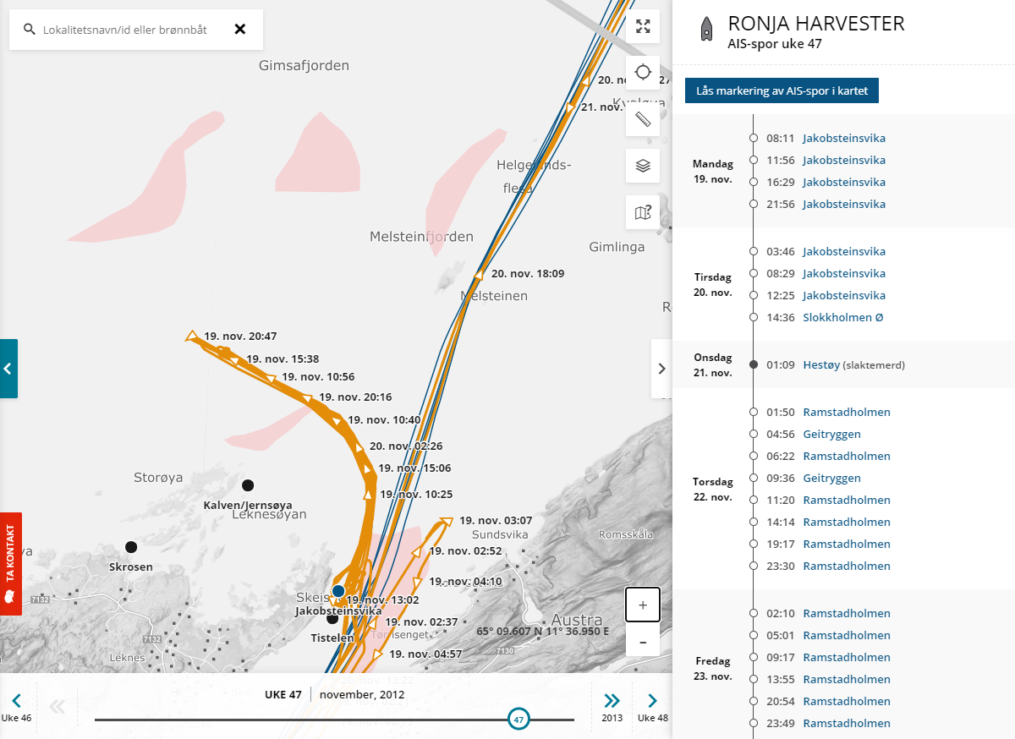The height and width of the screenshot is (739, 1015).
Task: Open the map layers panel
Action: [x=643, y=166]
